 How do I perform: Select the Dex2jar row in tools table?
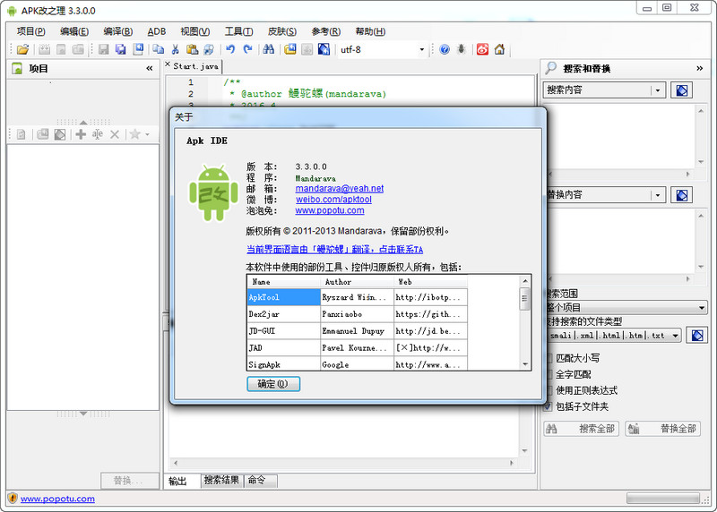point(283,314)
